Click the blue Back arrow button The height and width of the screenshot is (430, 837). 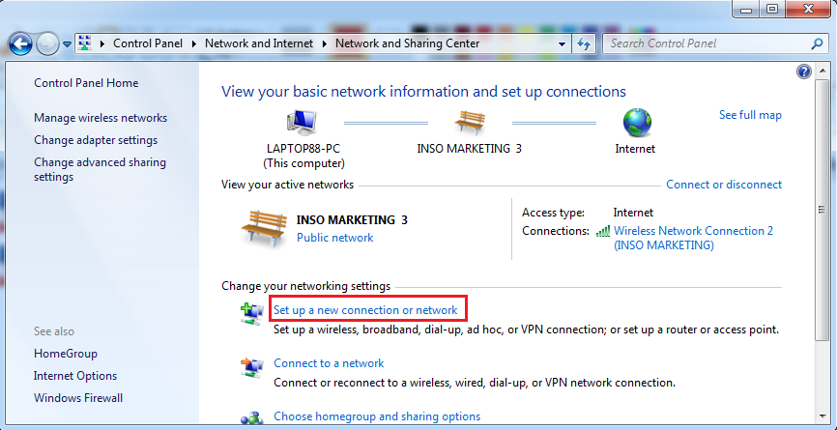21,44
